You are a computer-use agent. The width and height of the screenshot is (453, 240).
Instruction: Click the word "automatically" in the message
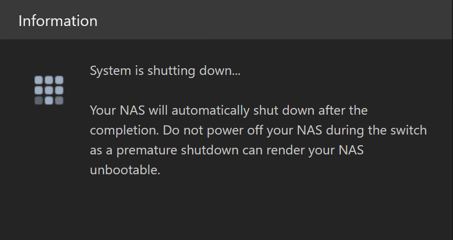click(211, 111)
